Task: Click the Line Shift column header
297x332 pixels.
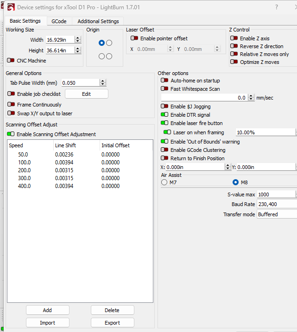Action: (x=76, y=145)
